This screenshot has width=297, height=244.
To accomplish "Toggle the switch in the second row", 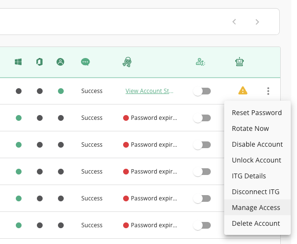I will [202, 118].
